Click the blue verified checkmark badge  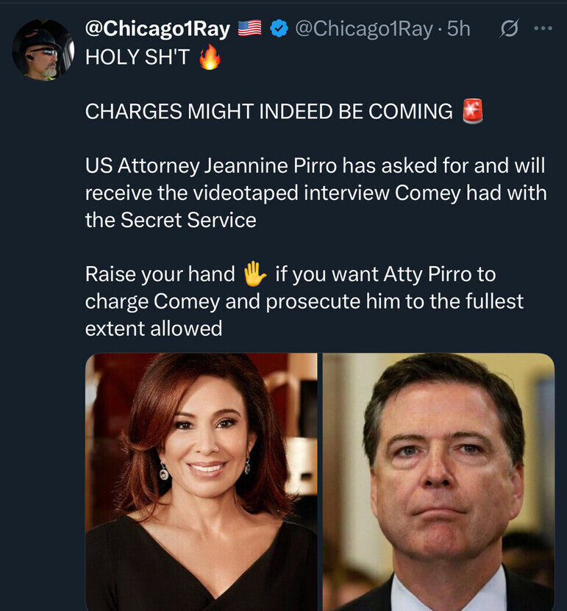coord(278,29)
